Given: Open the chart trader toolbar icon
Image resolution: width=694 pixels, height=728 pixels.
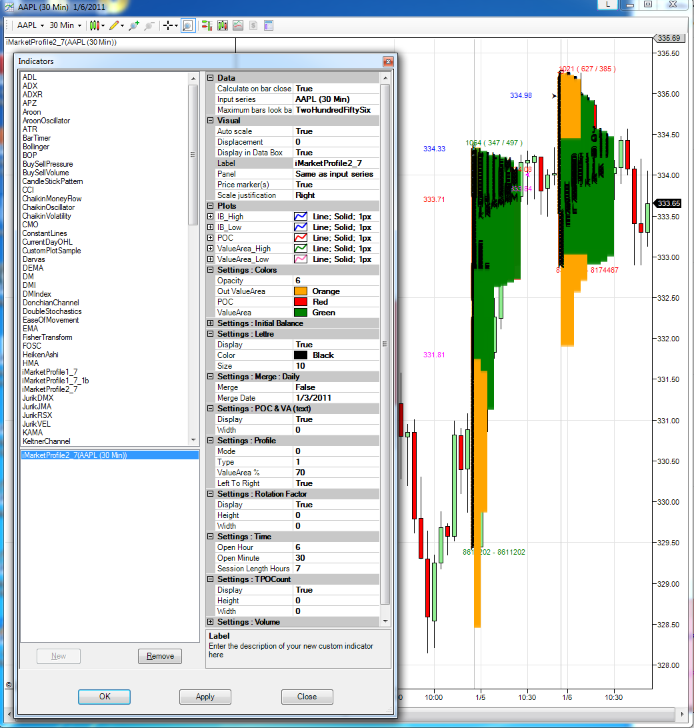Looking at the screenshot, I should (207, 25).
